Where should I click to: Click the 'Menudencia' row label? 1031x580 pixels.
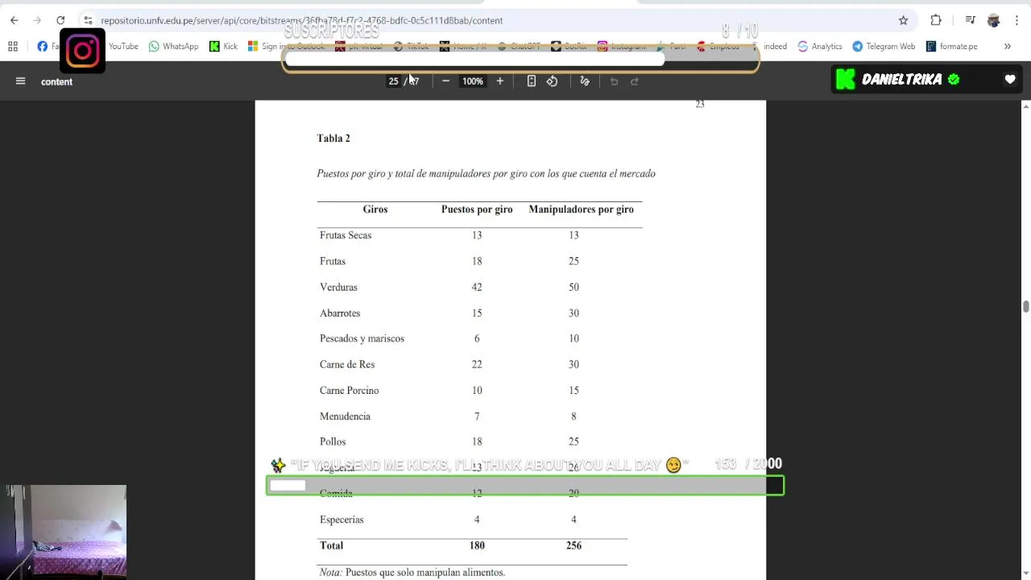point(345,416)
